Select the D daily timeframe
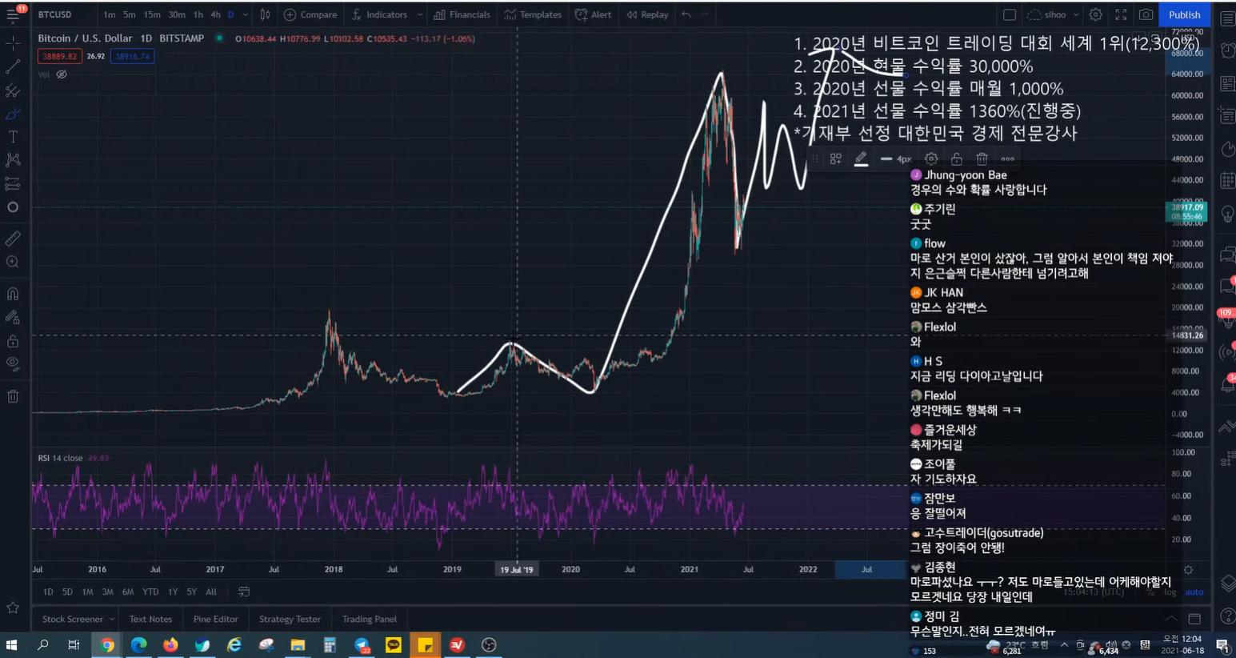Screen dimensions: 1236x658 tap(231, 14)
